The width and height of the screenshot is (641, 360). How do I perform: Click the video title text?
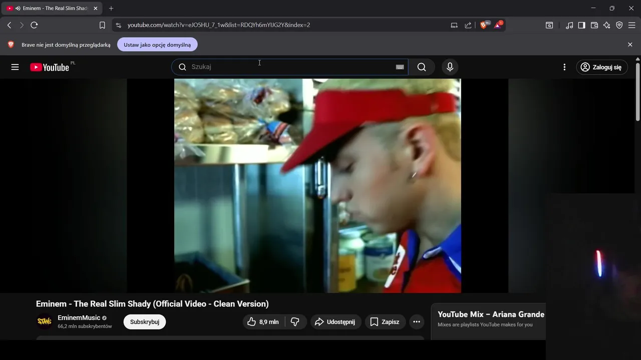[152, 304]
